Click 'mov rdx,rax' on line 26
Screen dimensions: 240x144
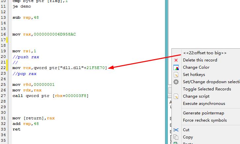[27, 90]
